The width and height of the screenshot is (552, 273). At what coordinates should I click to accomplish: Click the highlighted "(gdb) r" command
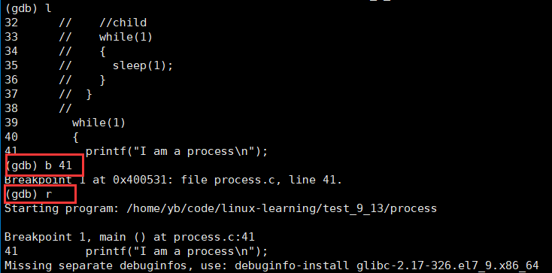pos(29,194)
